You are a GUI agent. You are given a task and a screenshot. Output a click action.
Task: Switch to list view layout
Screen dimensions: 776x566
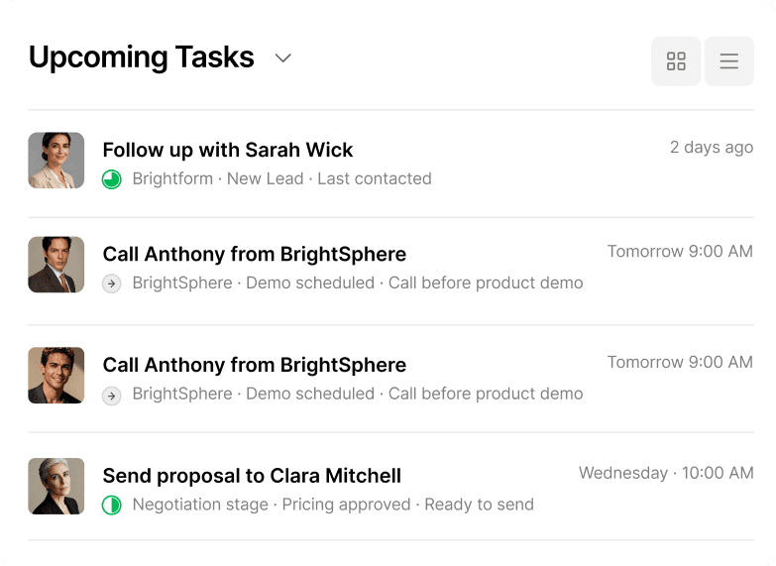click(x=728, y=61)
